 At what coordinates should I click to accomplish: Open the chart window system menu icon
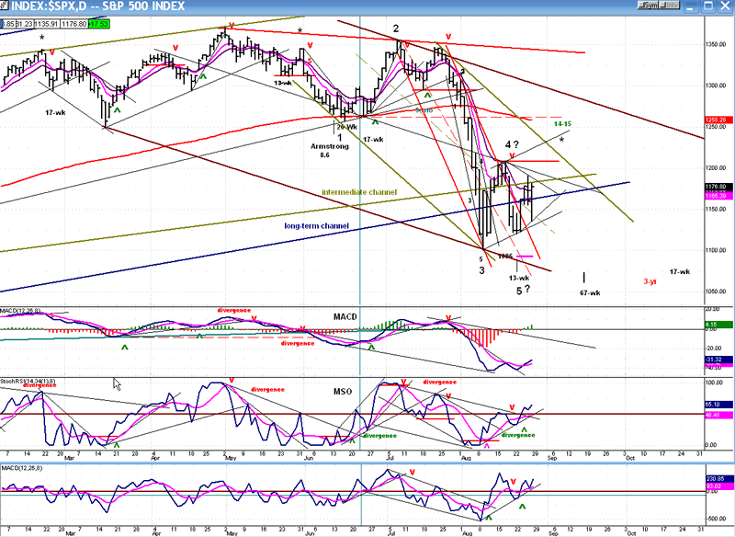click(5, 6)
